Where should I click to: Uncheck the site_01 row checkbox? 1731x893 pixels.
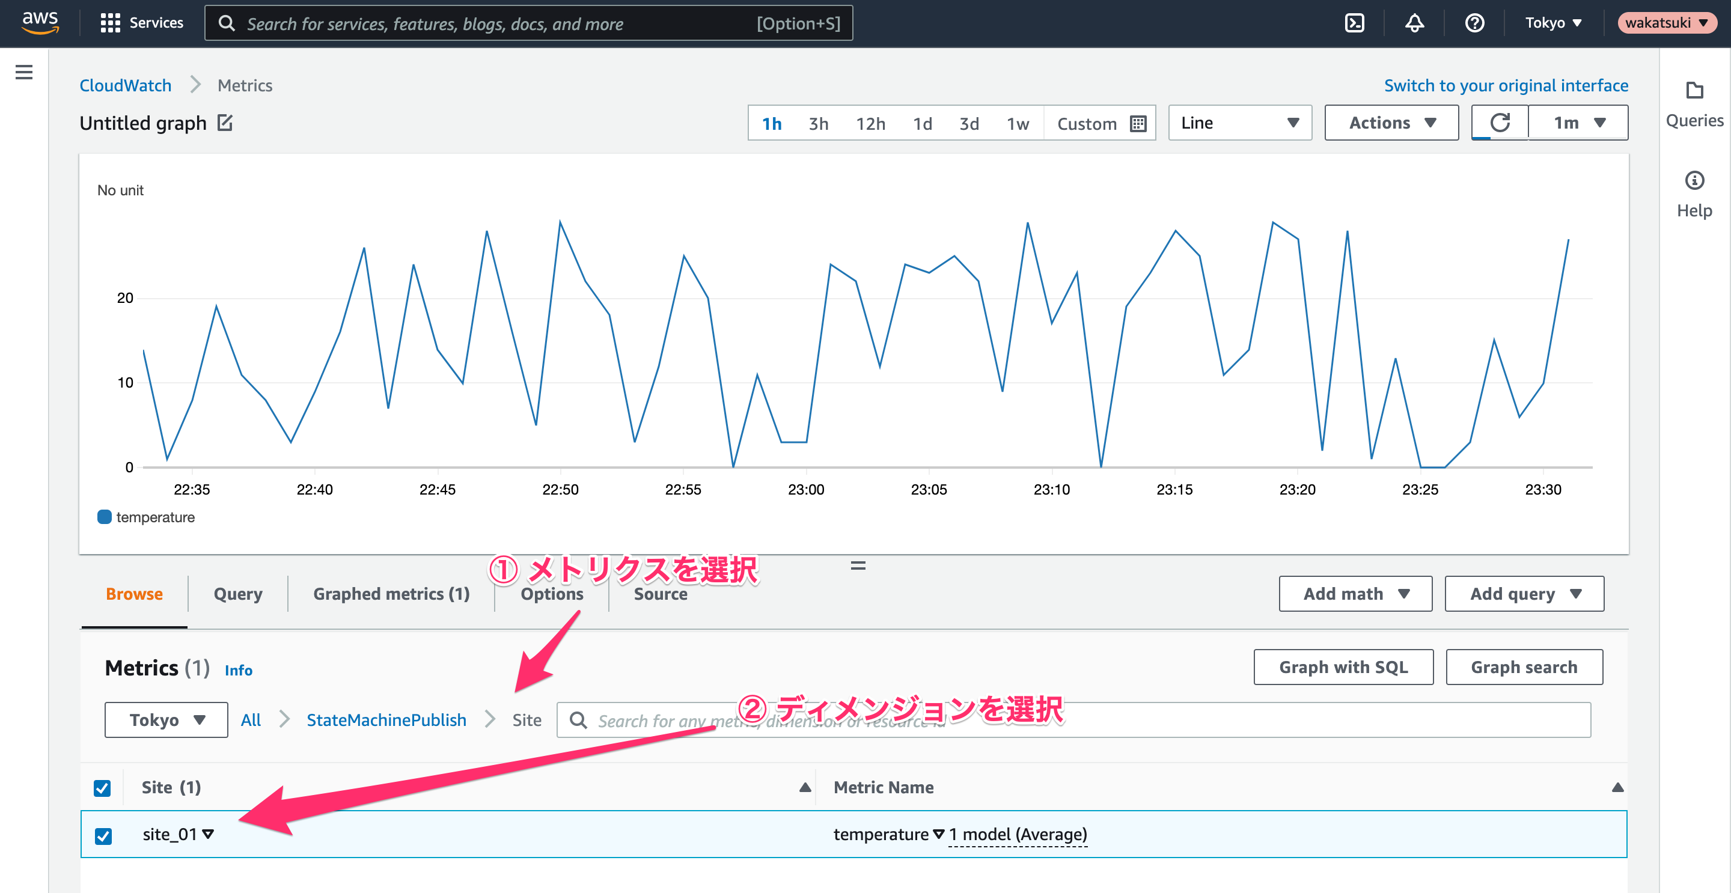(103, 835)
